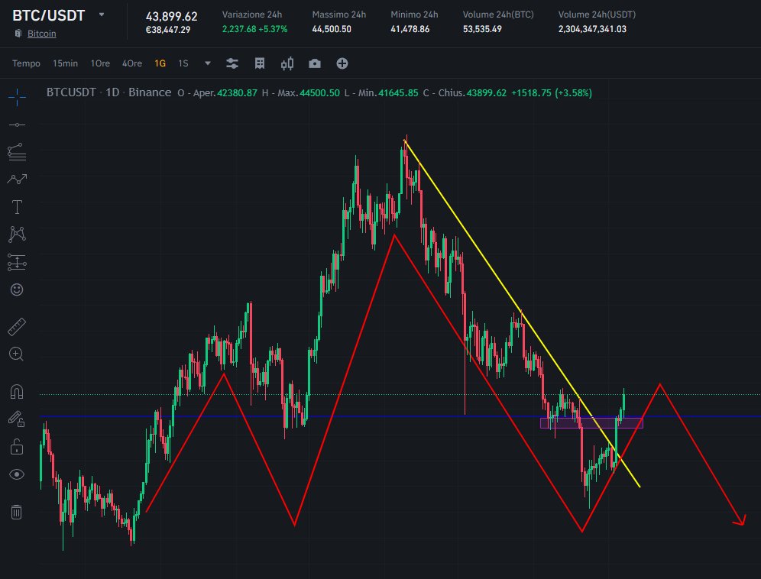Screen dimensions: 761x579
Task: Click the +1518.75 (+3.58%) change value
Action: [552, 92]
